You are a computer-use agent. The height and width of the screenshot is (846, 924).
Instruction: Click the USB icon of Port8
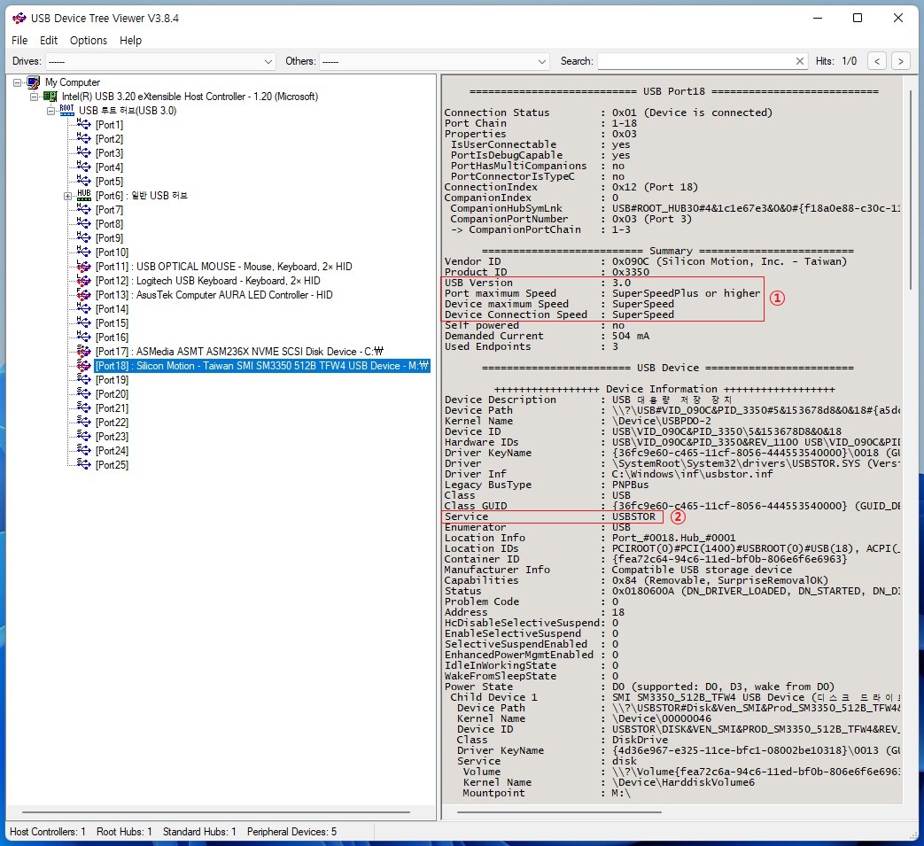tap(83, 223)
